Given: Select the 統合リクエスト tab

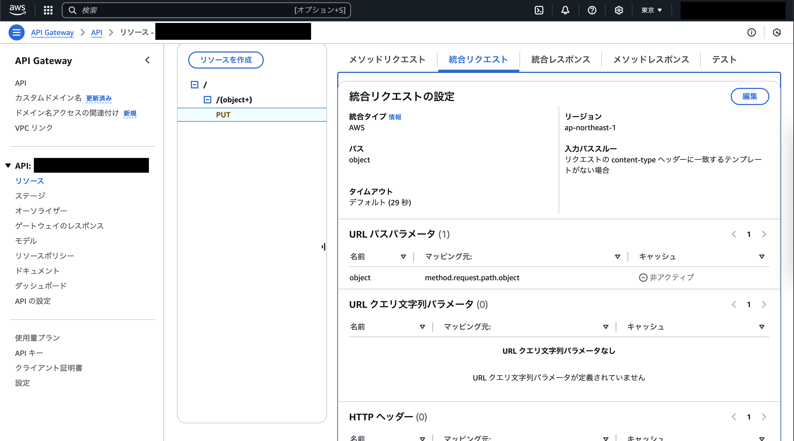Looking at the screenshot, I should pos(478,59).
